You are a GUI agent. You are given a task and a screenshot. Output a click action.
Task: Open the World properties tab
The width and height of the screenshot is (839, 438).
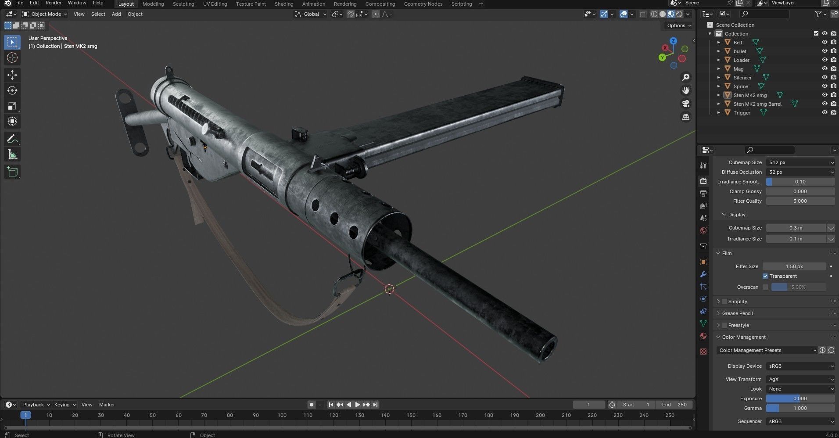[x=703, y=230]
